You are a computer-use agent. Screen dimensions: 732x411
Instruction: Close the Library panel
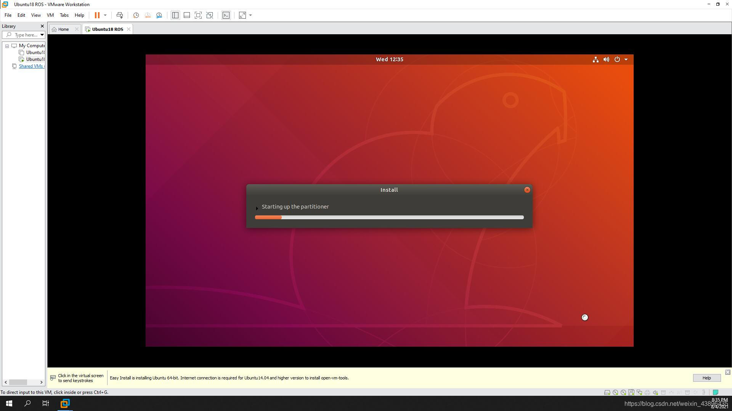[x=42, y=26]
